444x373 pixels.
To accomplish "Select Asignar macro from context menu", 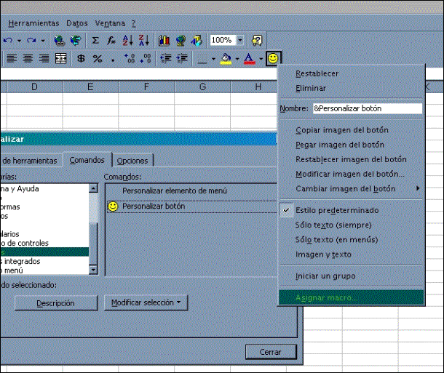I will (327, 297).
